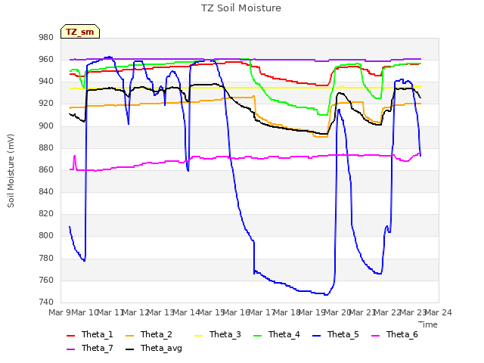
Task: Select the Theta_7 legend label
Action: 98,348
